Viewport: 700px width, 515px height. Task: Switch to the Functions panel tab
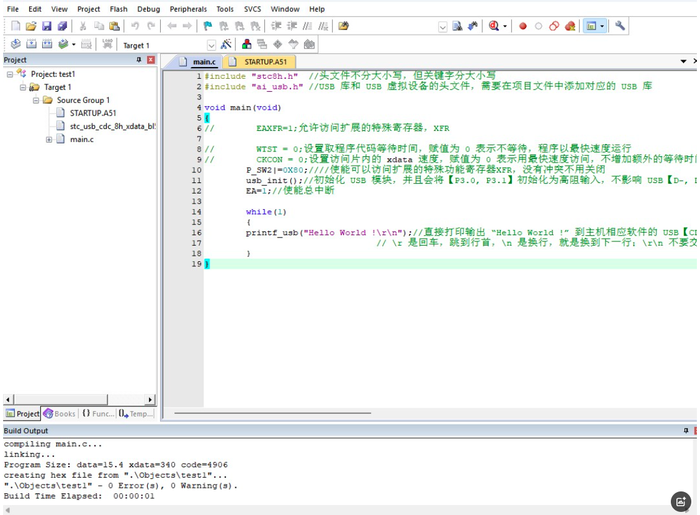(x=98, y=414)
